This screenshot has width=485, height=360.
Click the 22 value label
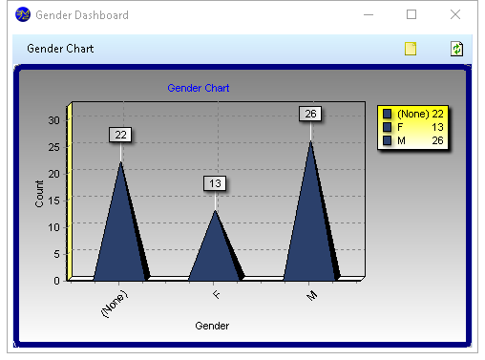coord(120,135)
